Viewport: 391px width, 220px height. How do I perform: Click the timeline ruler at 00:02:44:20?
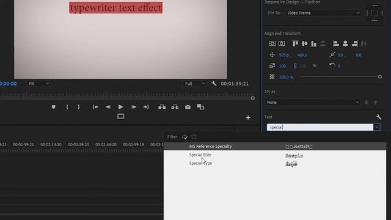(x=106, y=144)
